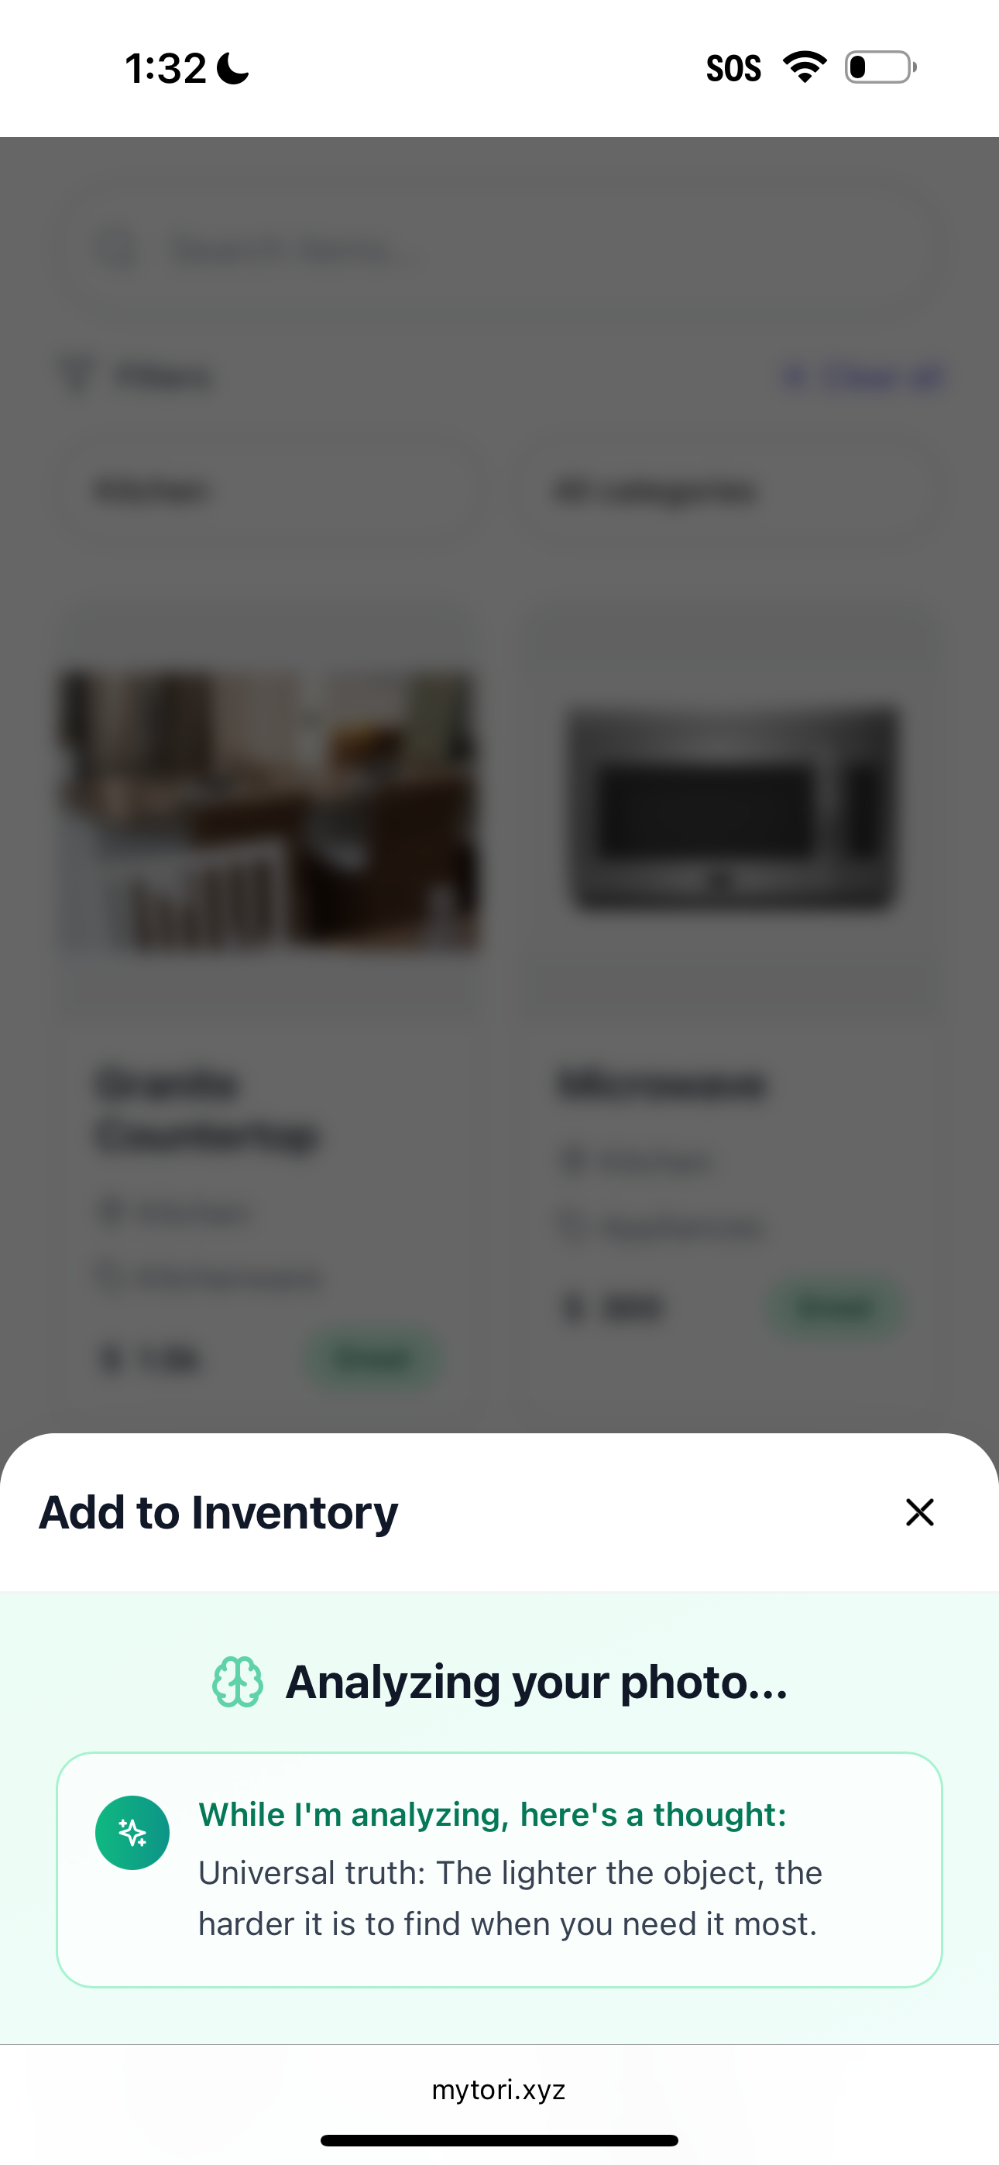The image size is (999, 2165).
Task: Click the Clear all link
Action: coord(863,376)
